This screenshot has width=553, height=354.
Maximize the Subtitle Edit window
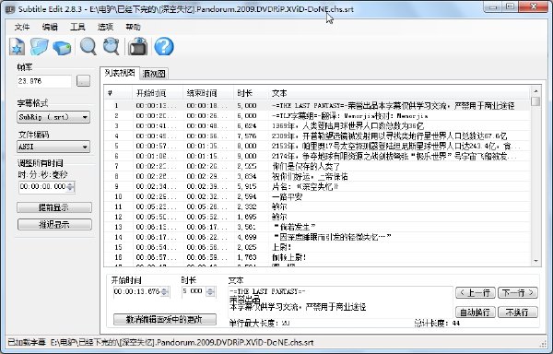(x=510, y=7)
